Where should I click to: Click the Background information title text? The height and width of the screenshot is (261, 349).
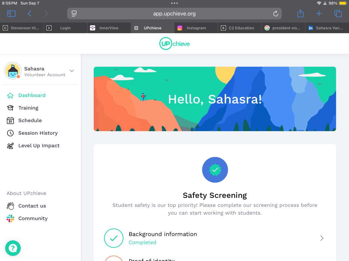[x=163, y=234]
